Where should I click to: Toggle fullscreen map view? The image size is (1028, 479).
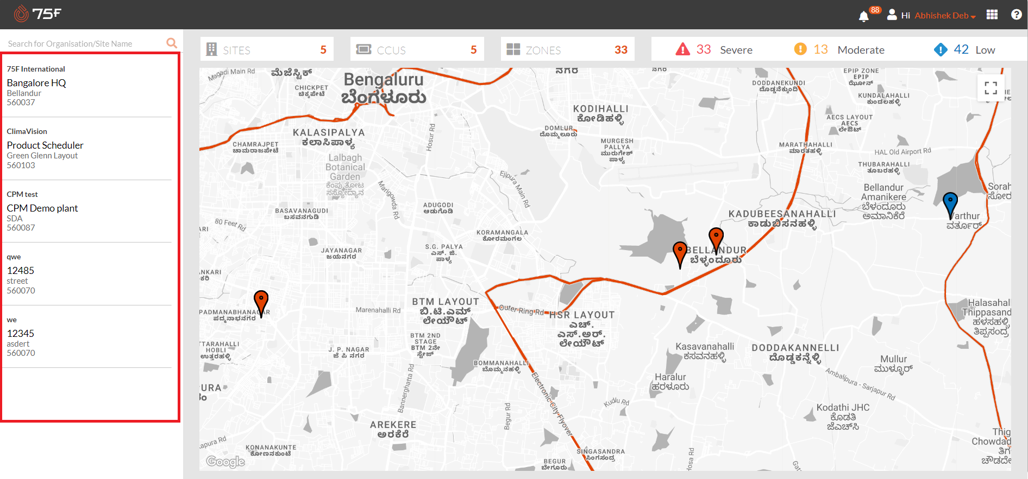coord(991,88)
